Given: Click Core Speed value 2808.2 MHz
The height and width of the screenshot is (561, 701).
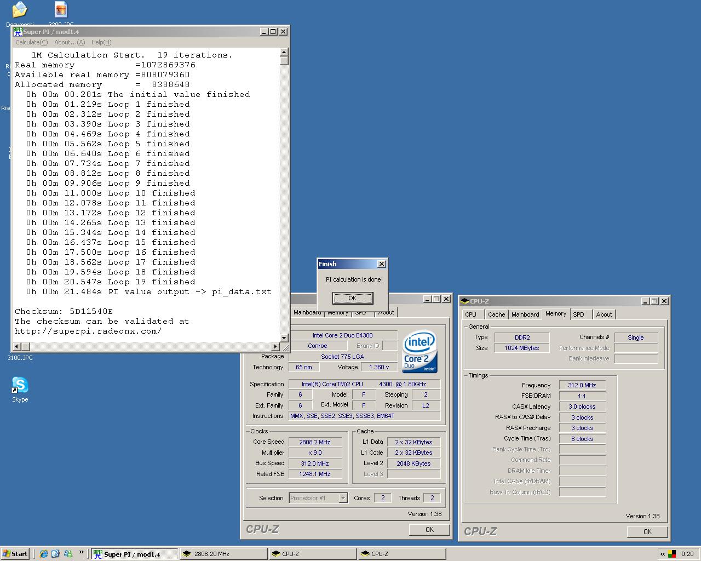Looking at the screenshot, I should [315, 442].
